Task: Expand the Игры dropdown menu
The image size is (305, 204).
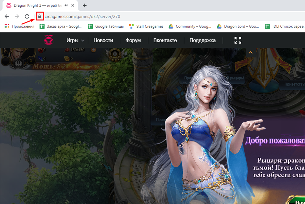Action: pyautogui.click(x=75, y=40)
